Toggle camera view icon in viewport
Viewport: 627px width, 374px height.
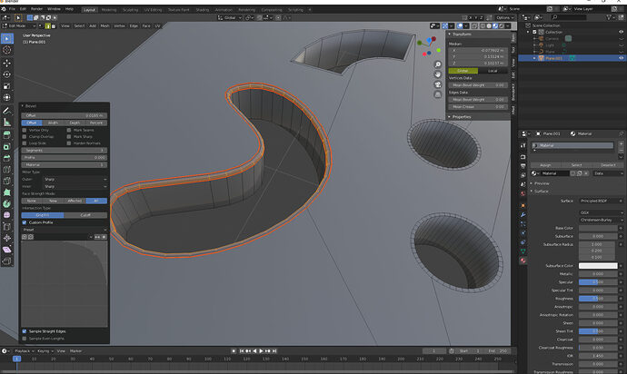point(438,84)
